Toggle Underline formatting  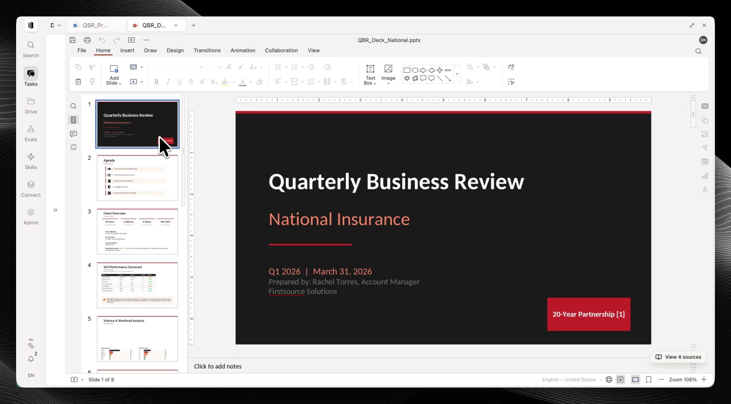point(180,82)
